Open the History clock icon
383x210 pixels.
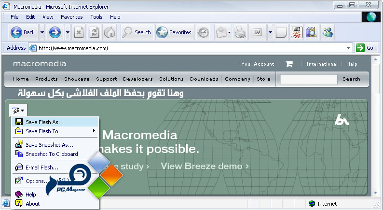click(x=203, y=32)
